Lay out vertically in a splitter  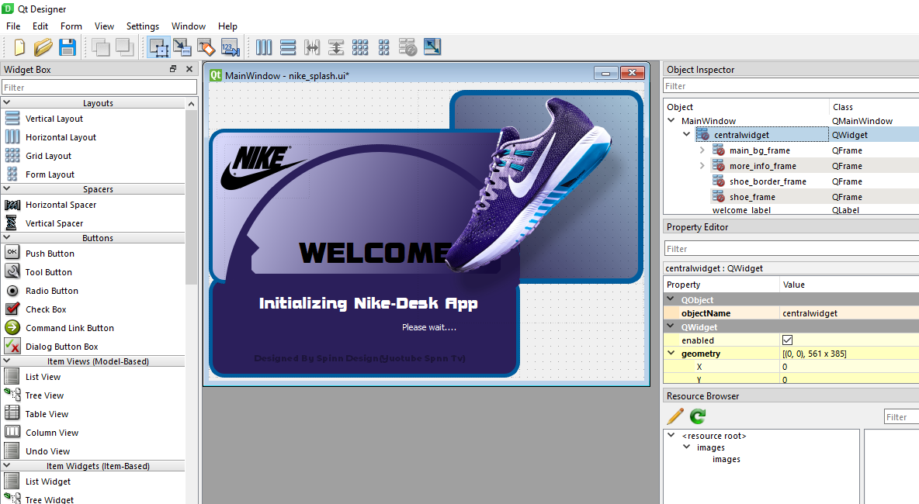pyautogui.click(x=336, y=47)
